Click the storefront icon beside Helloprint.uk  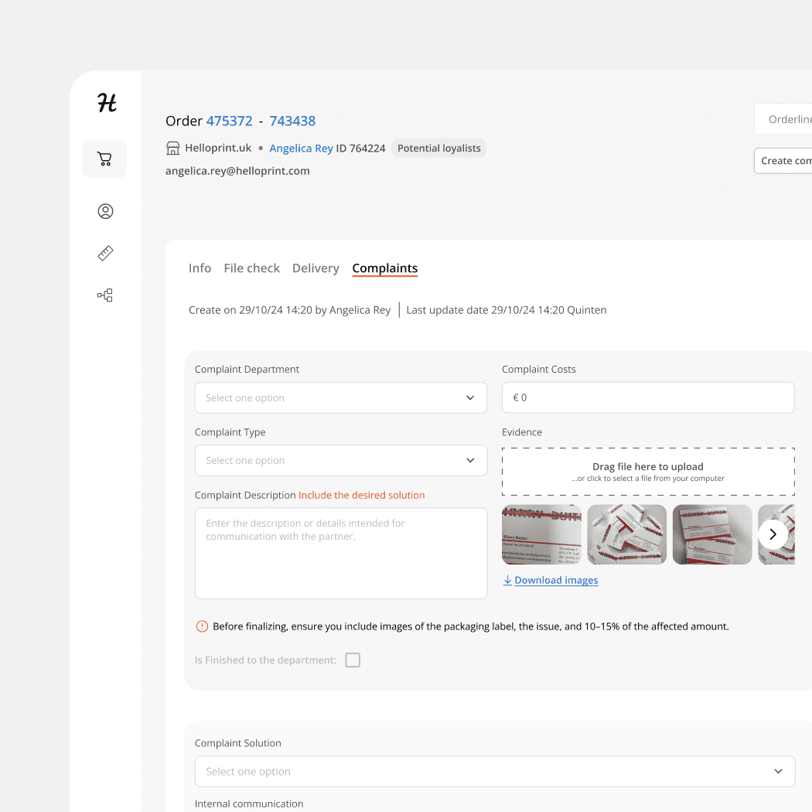point(171,147)
